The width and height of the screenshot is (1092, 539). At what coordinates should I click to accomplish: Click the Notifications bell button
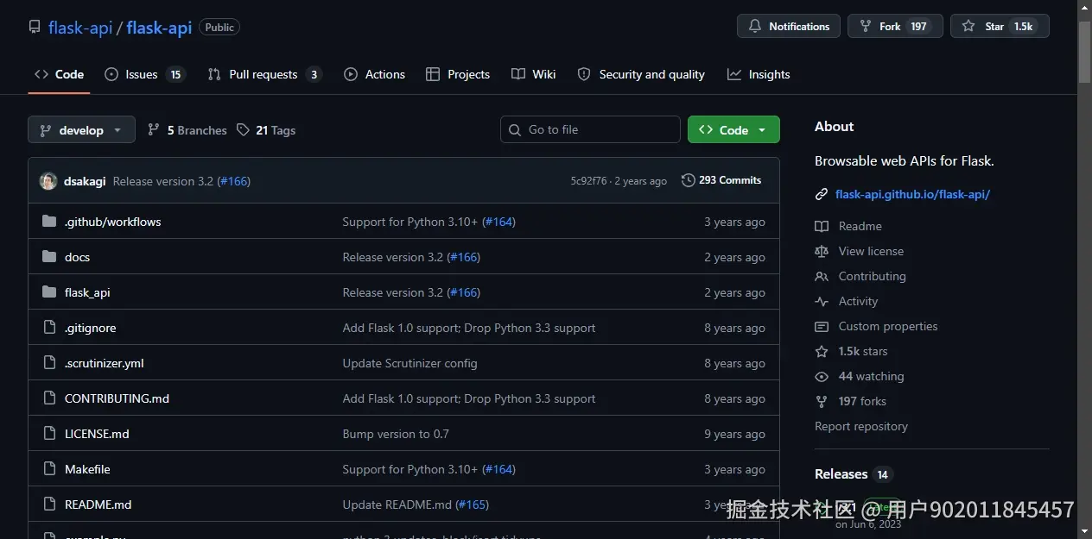click(x=789, y=26)
